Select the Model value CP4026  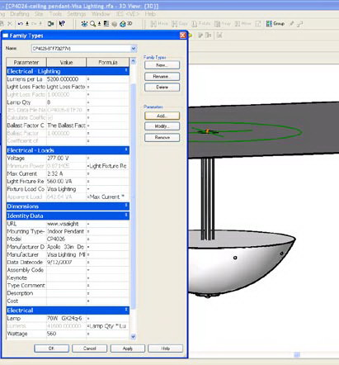click(x=66, y=239)
